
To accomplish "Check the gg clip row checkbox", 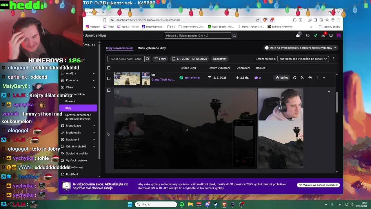I will (109, 78).
